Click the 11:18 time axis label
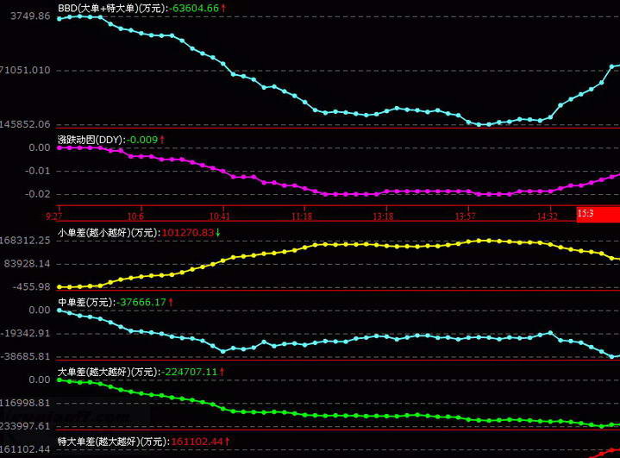 tap(302, 216)
